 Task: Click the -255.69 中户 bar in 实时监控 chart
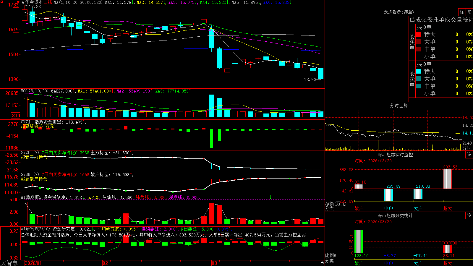click(x=388, y=195)
